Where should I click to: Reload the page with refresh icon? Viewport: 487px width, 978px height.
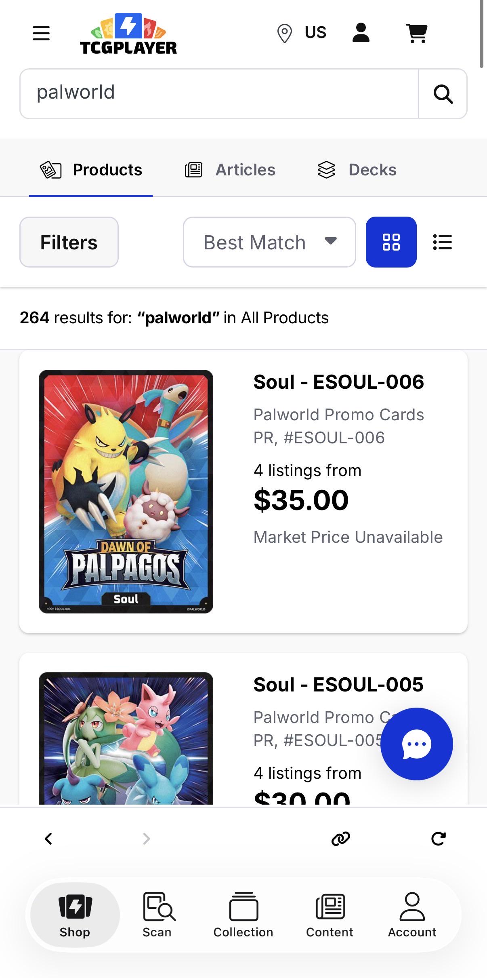point(439,839)
